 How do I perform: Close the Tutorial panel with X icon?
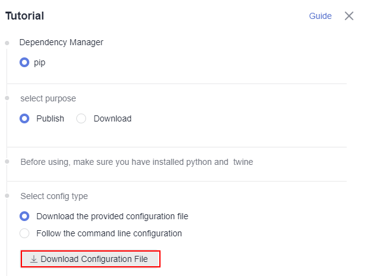click(349, 16)
